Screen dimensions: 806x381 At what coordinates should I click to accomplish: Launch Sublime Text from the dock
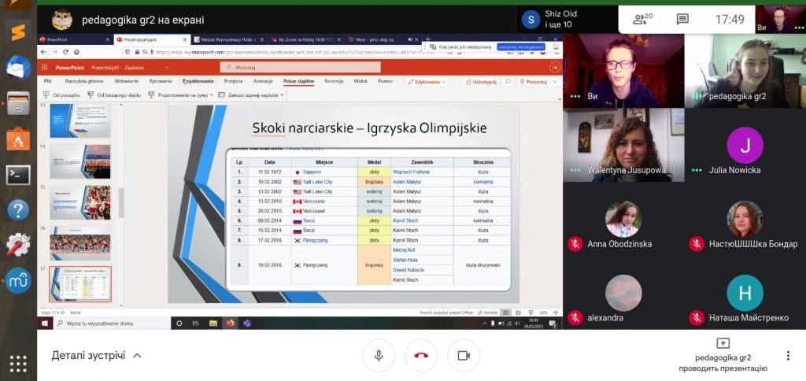(17, 31)
